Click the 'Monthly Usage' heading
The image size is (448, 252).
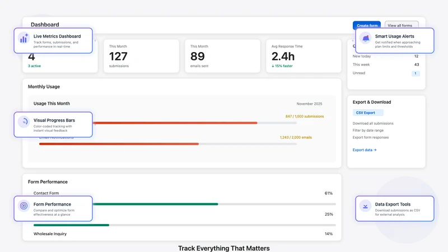coord(44,87)
